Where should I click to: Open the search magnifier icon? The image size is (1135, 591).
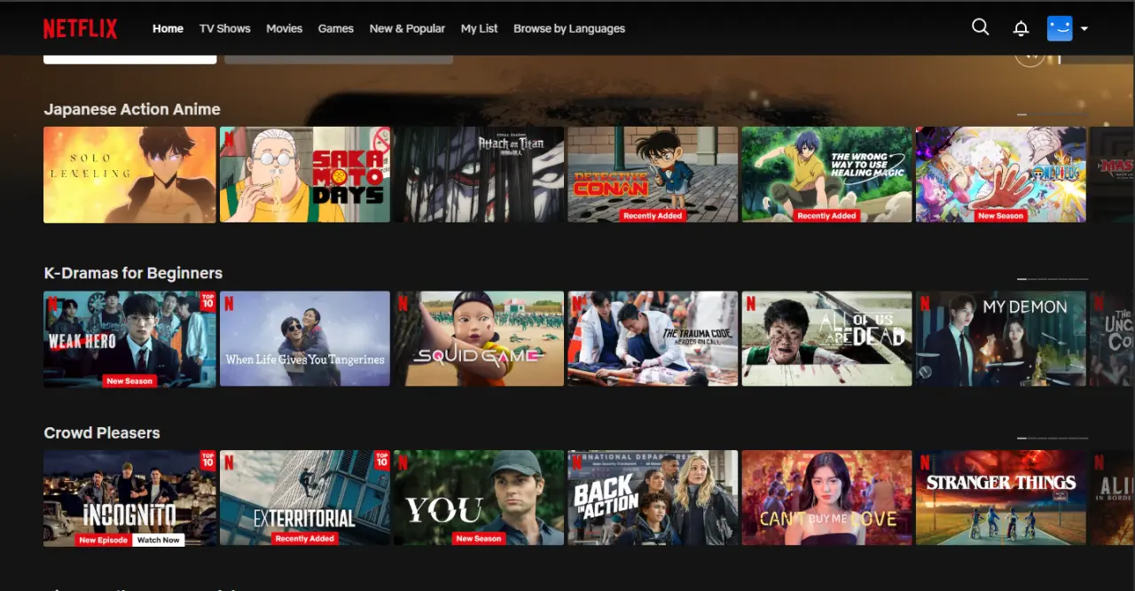pyautogui.click(x=980, y=27)
